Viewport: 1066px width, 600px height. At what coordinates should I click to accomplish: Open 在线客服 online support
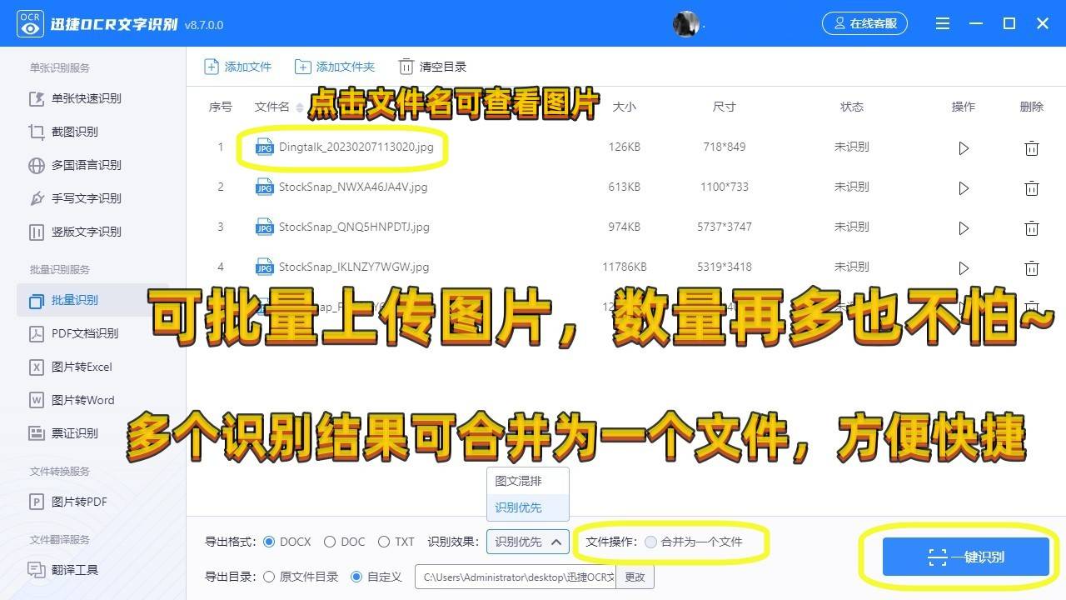pos(864,23)
